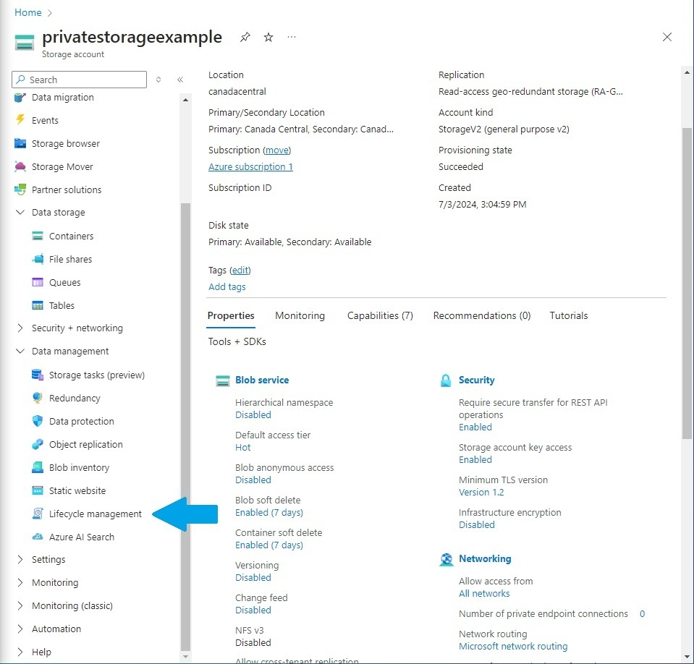Pin privatestorageexample to dashboard
This screenshot has width=694, height=664.
245,37
